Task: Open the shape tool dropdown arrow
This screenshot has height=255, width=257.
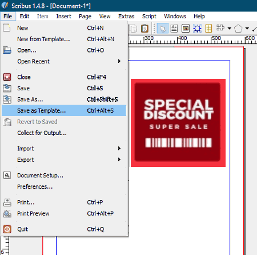Action: coord(230,29)
